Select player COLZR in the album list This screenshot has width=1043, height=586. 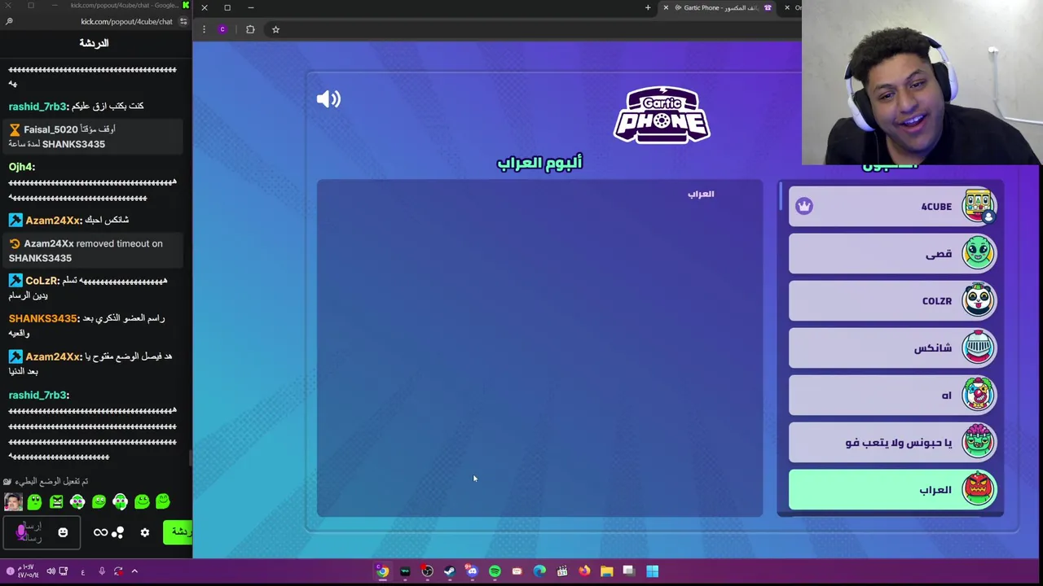point(892,301)
